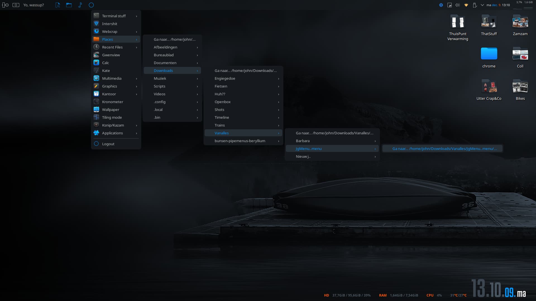Screen dimensions: 536x301
Task: Click the Recent Files clock icon
Action: pyautogui.click(x=96, y=47)
